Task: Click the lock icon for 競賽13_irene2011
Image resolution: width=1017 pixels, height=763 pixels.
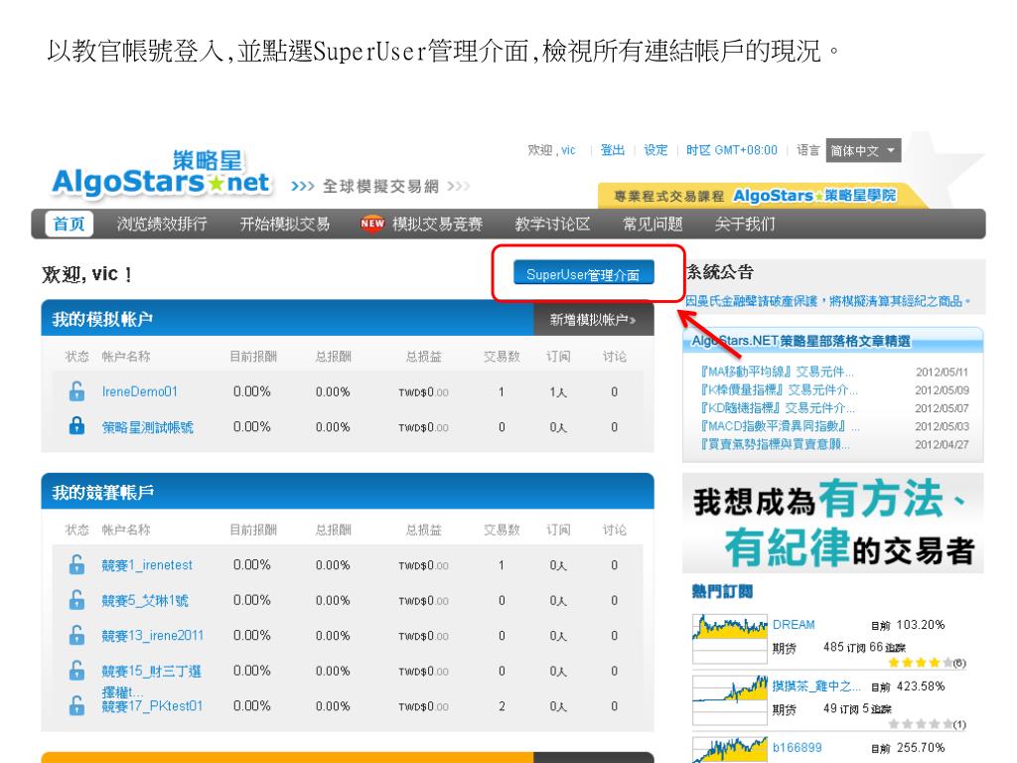Action: click(x=76, y=635)
